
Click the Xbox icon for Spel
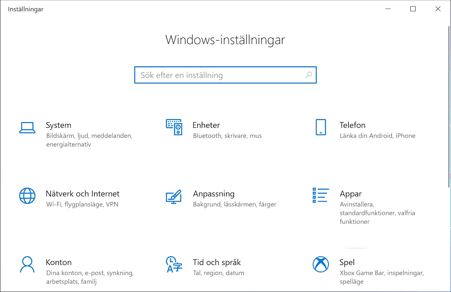point(321,264)
